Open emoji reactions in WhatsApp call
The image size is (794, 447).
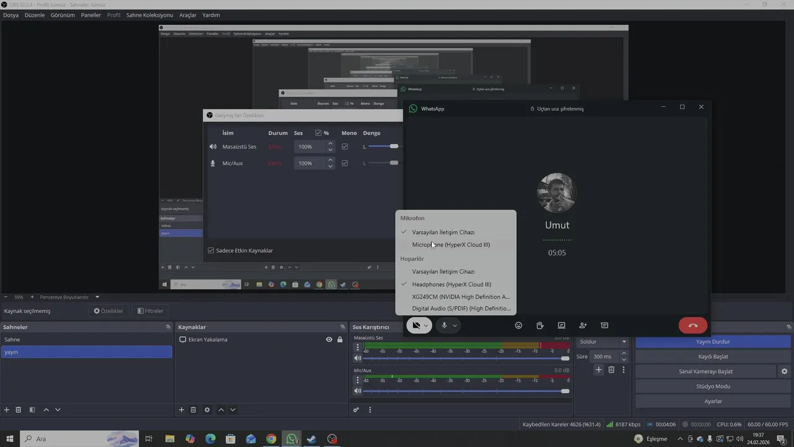[519, 325]
